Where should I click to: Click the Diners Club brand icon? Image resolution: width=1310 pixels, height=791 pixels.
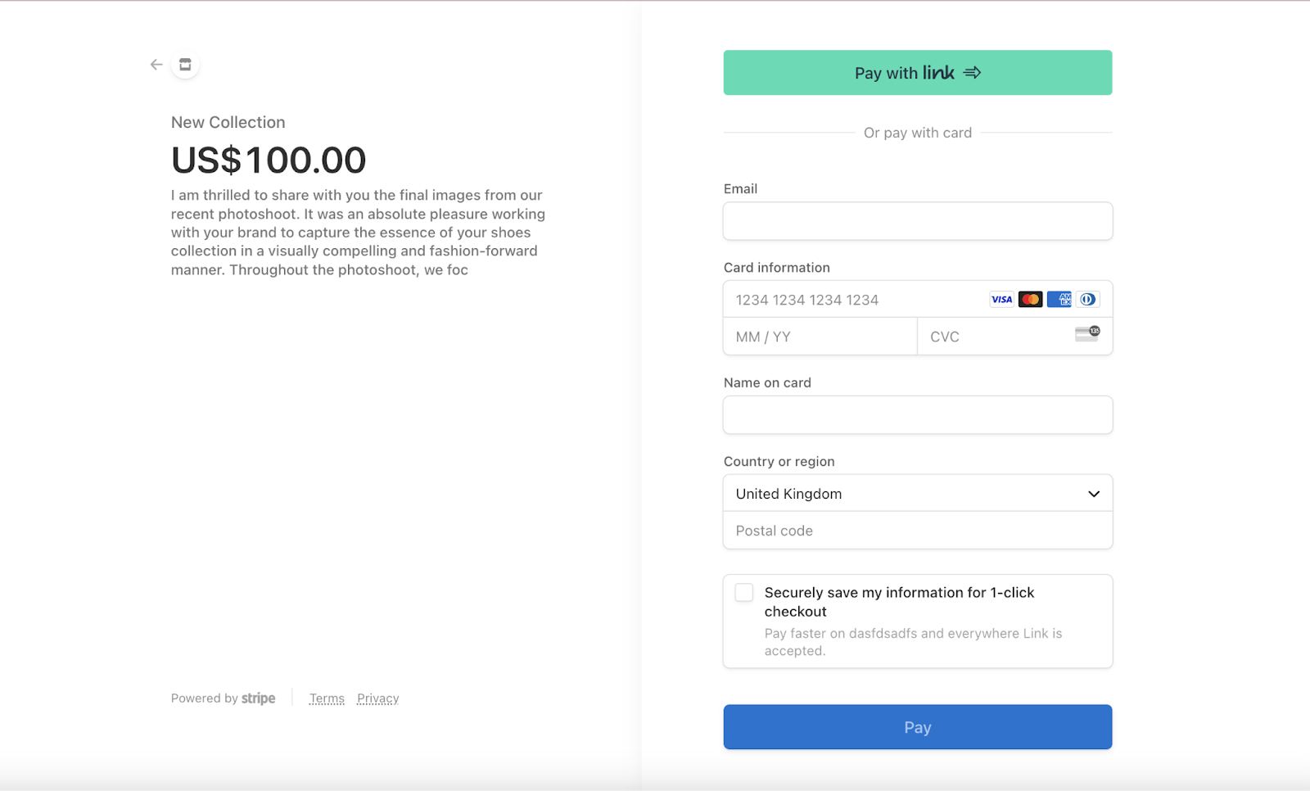pos(1087,299)
